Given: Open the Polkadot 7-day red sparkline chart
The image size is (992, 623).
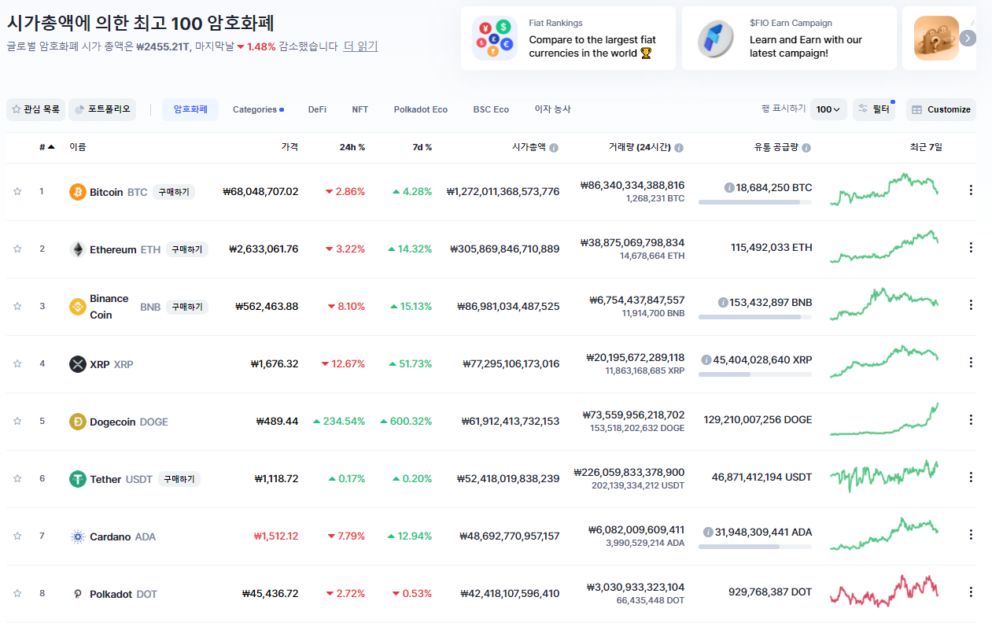Looking at the screenshot, I should click(884, 592).
